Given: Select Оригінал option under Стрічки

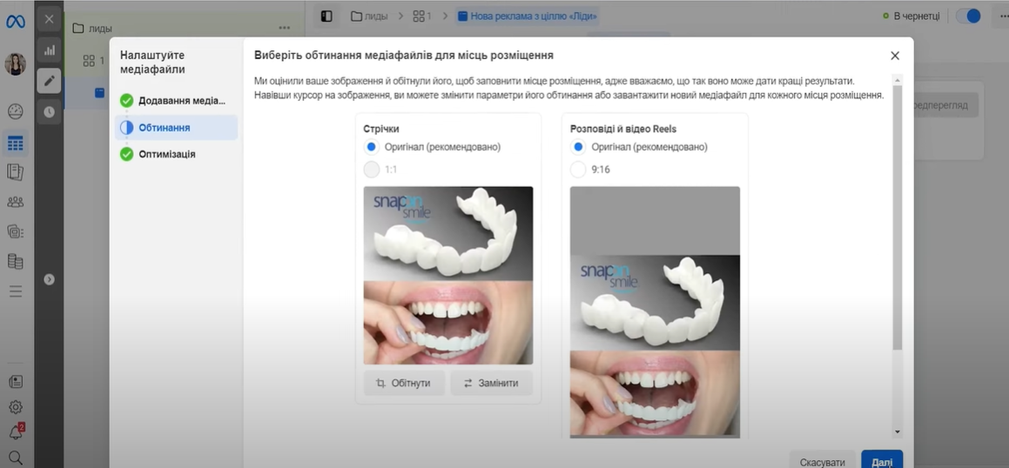Looking at the screenshot, I should [371, 146].
